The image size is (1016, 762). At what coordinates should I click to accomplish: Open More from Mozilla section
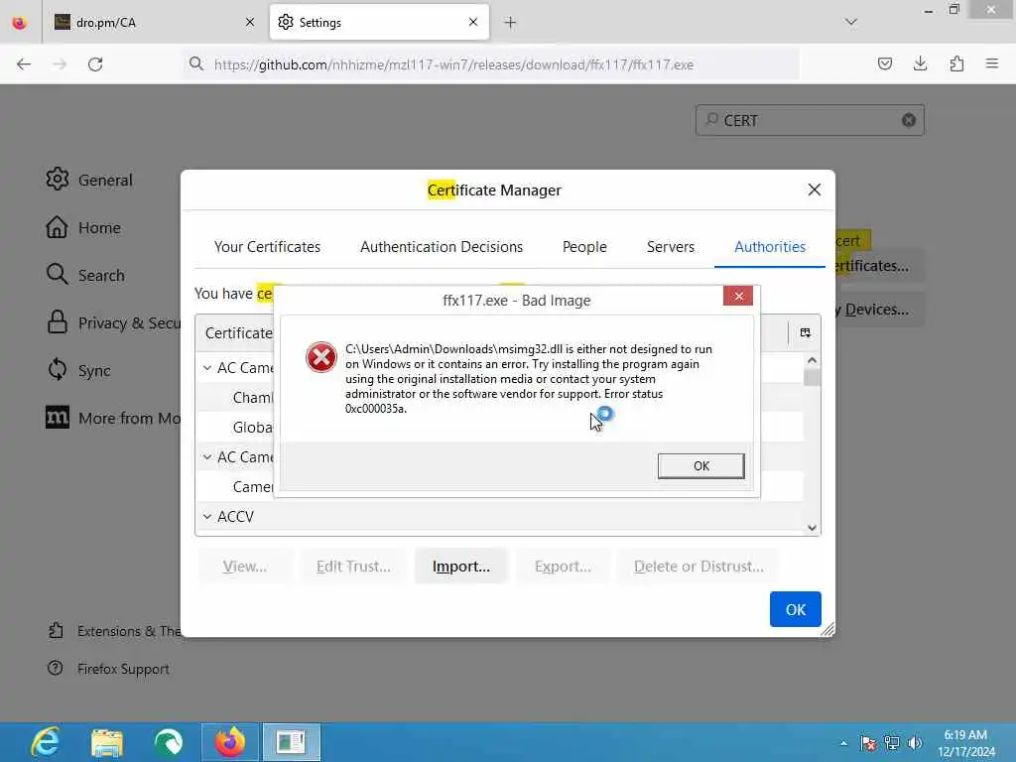113,418
